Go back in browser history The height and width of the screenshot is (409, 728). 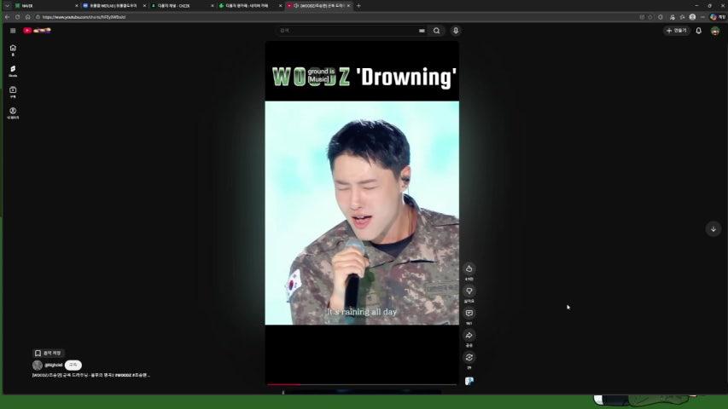tap(7, 17)
